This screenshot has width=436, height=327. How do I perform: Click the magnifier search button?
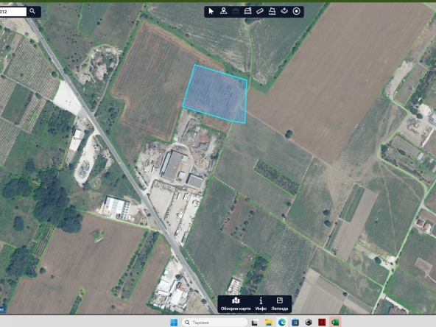[x=32, y=11]
